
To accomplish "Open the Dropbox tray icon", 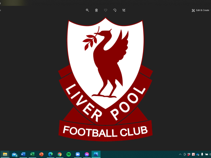I will pos(189,154).
